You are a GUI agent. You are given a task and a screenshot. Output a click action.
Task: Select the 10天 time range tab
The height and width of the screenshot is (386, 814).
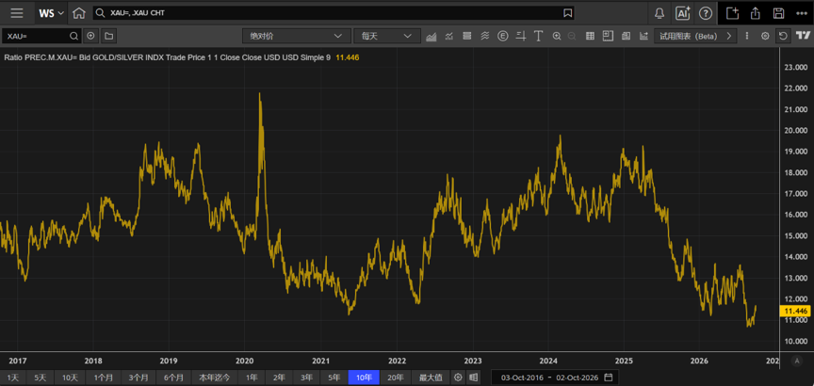pos(70,378)
